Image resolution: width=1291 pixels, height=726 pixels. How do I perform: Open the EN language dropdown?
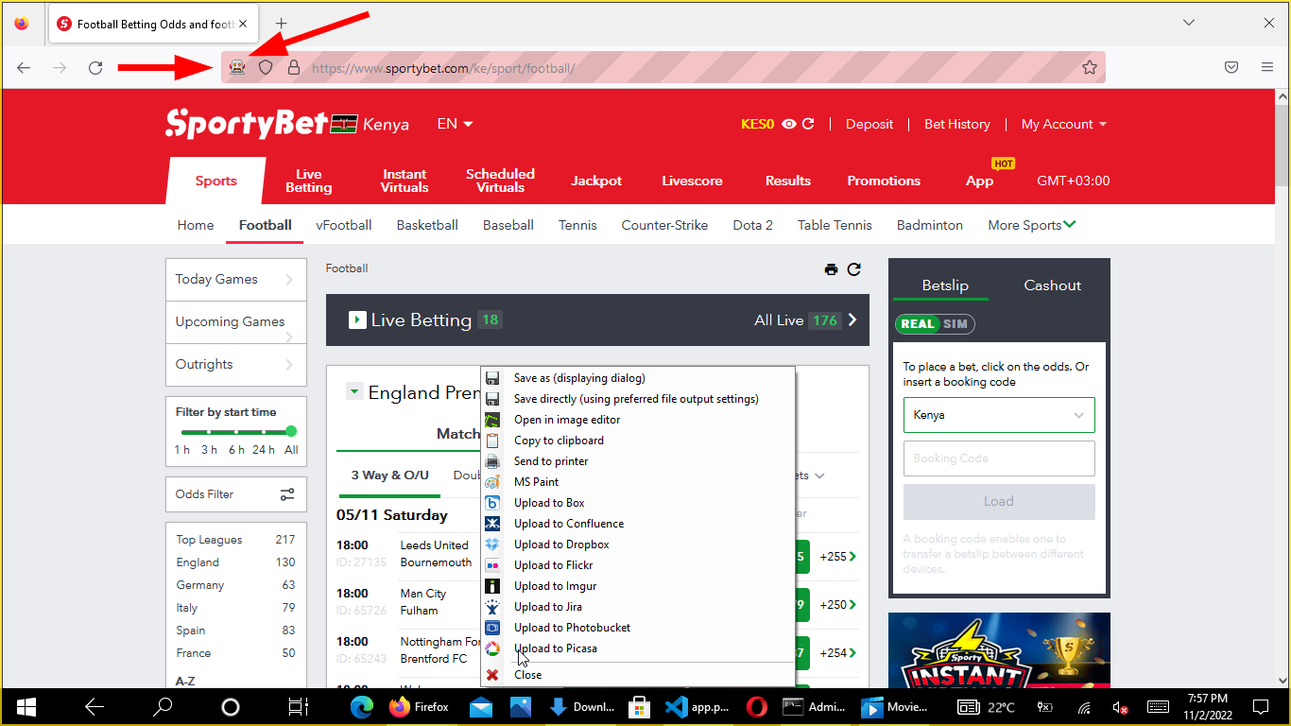tap(455, 124)
